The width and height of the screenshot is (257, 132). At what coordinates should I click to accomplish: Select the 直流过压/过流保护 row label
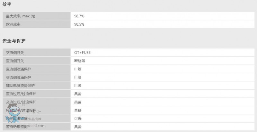37,94
